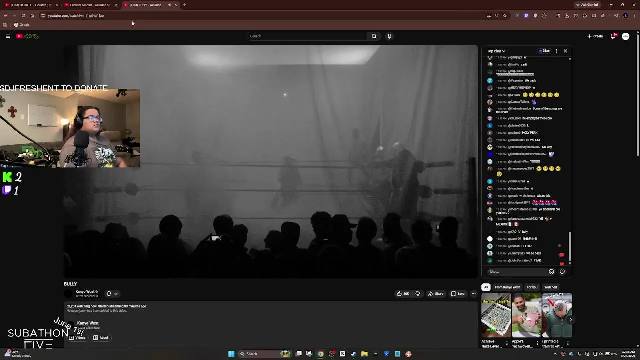Show next recommended videos arrow

tap(570, 320)
